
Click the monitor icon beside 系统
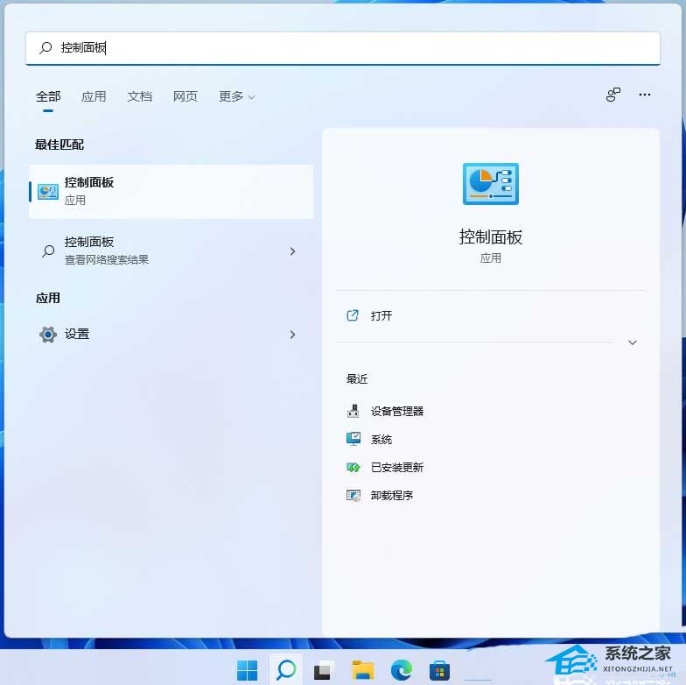point(353,439)
